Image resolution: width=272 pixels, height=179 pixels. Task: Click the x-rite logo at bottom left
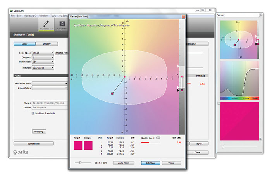[21, 152]
